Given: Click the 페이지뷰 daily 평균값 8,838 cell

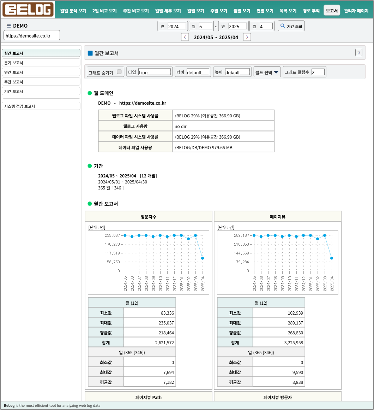Looking at the screenshot, I should click(279, 382).
